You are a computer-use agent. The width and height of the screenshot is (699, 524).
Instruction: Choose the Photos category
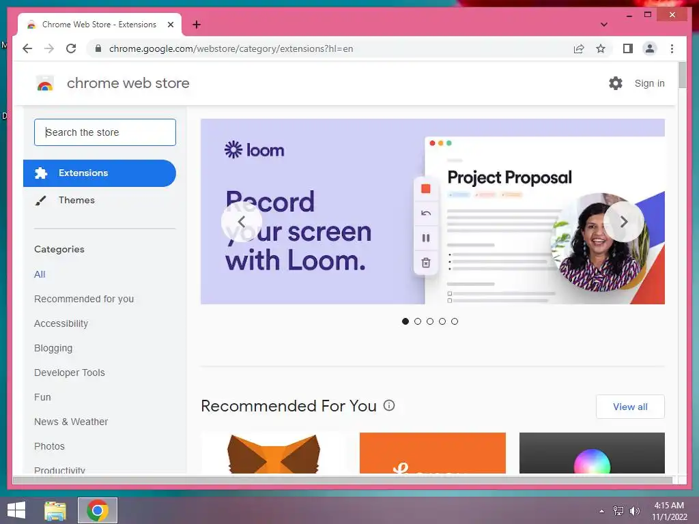[49, 446]
